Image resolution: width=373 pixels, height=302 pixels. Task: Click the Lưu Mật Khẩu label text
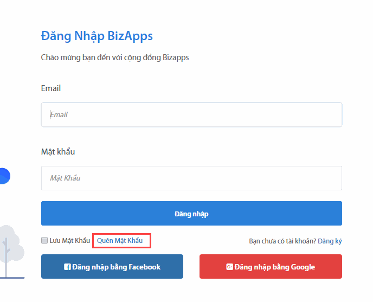click(69, 241)
